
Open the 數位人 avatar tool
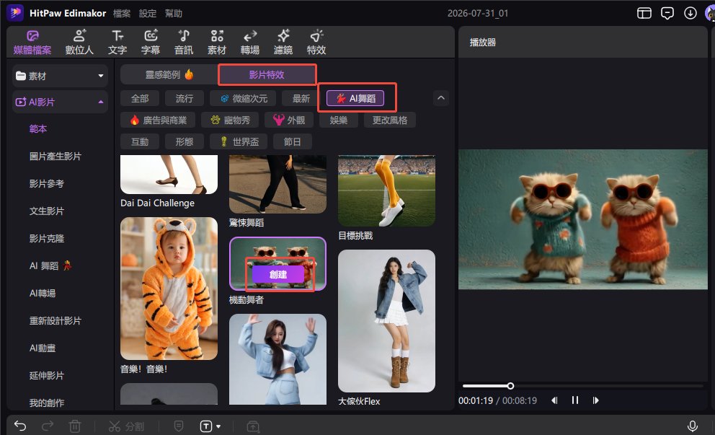[79, 43]
